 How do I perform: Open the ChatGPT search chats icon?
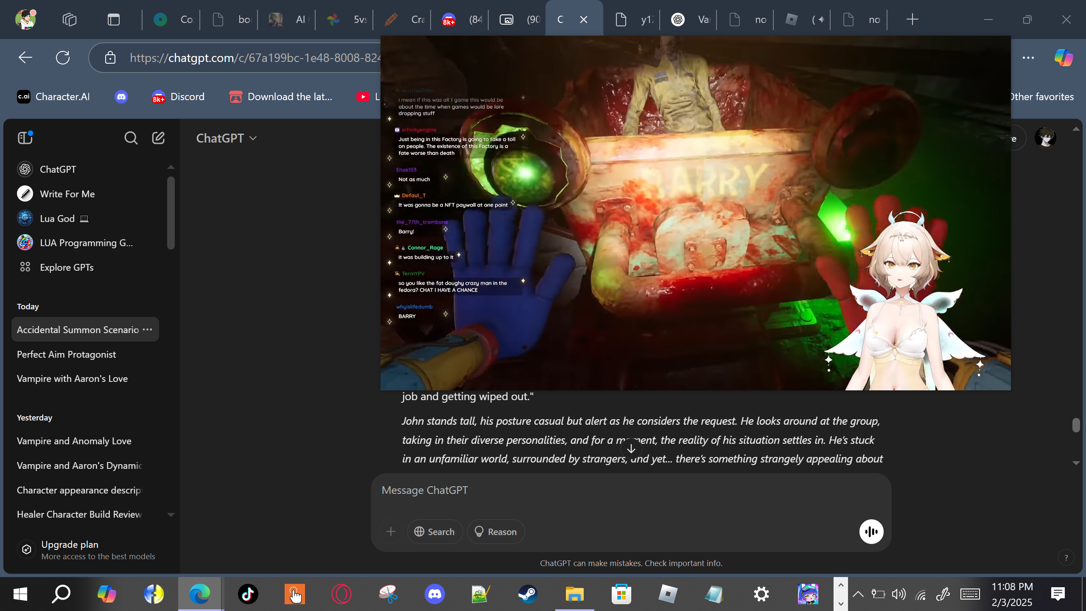(131, 138)
